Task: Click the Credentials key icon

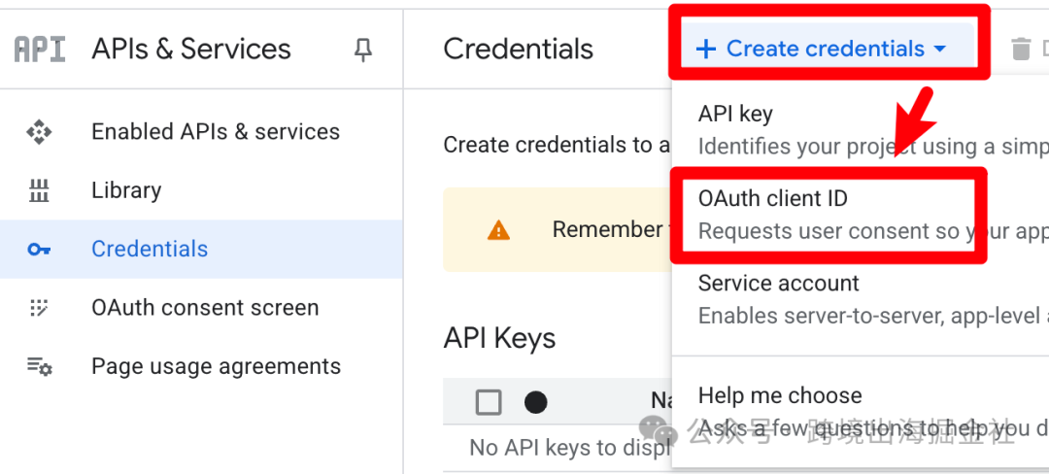Action: coord(39,250)
